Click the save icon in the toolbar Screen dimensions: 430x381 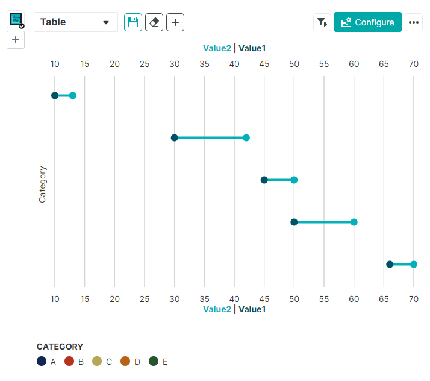click(133, 22)
